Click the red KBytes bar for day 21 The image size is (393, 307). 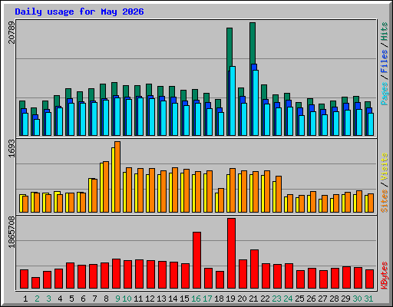point(254,269)
